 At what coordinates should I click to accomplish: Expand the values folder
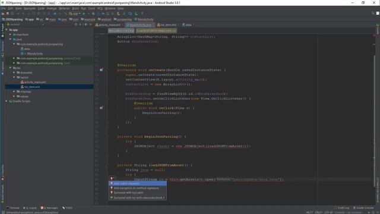point(14,96)
